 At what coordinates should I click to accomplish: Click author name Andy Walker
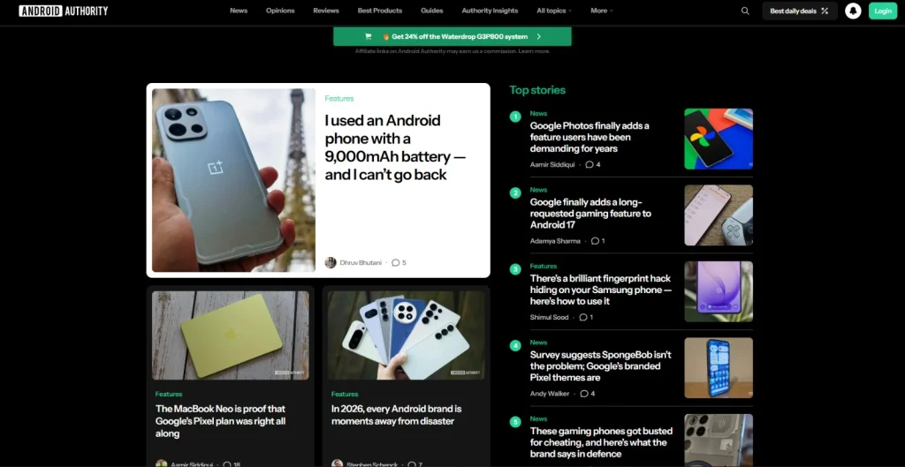coord(550,394)
